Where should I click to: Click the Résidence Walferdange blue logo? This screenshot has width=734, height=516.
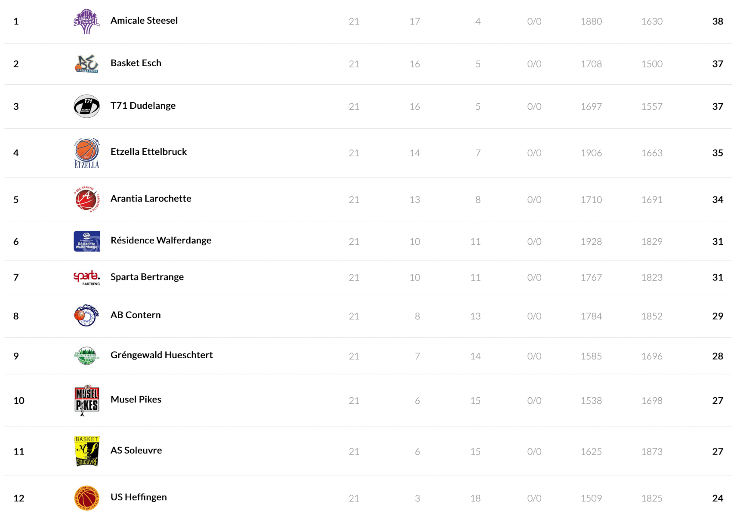pos(86,241)
